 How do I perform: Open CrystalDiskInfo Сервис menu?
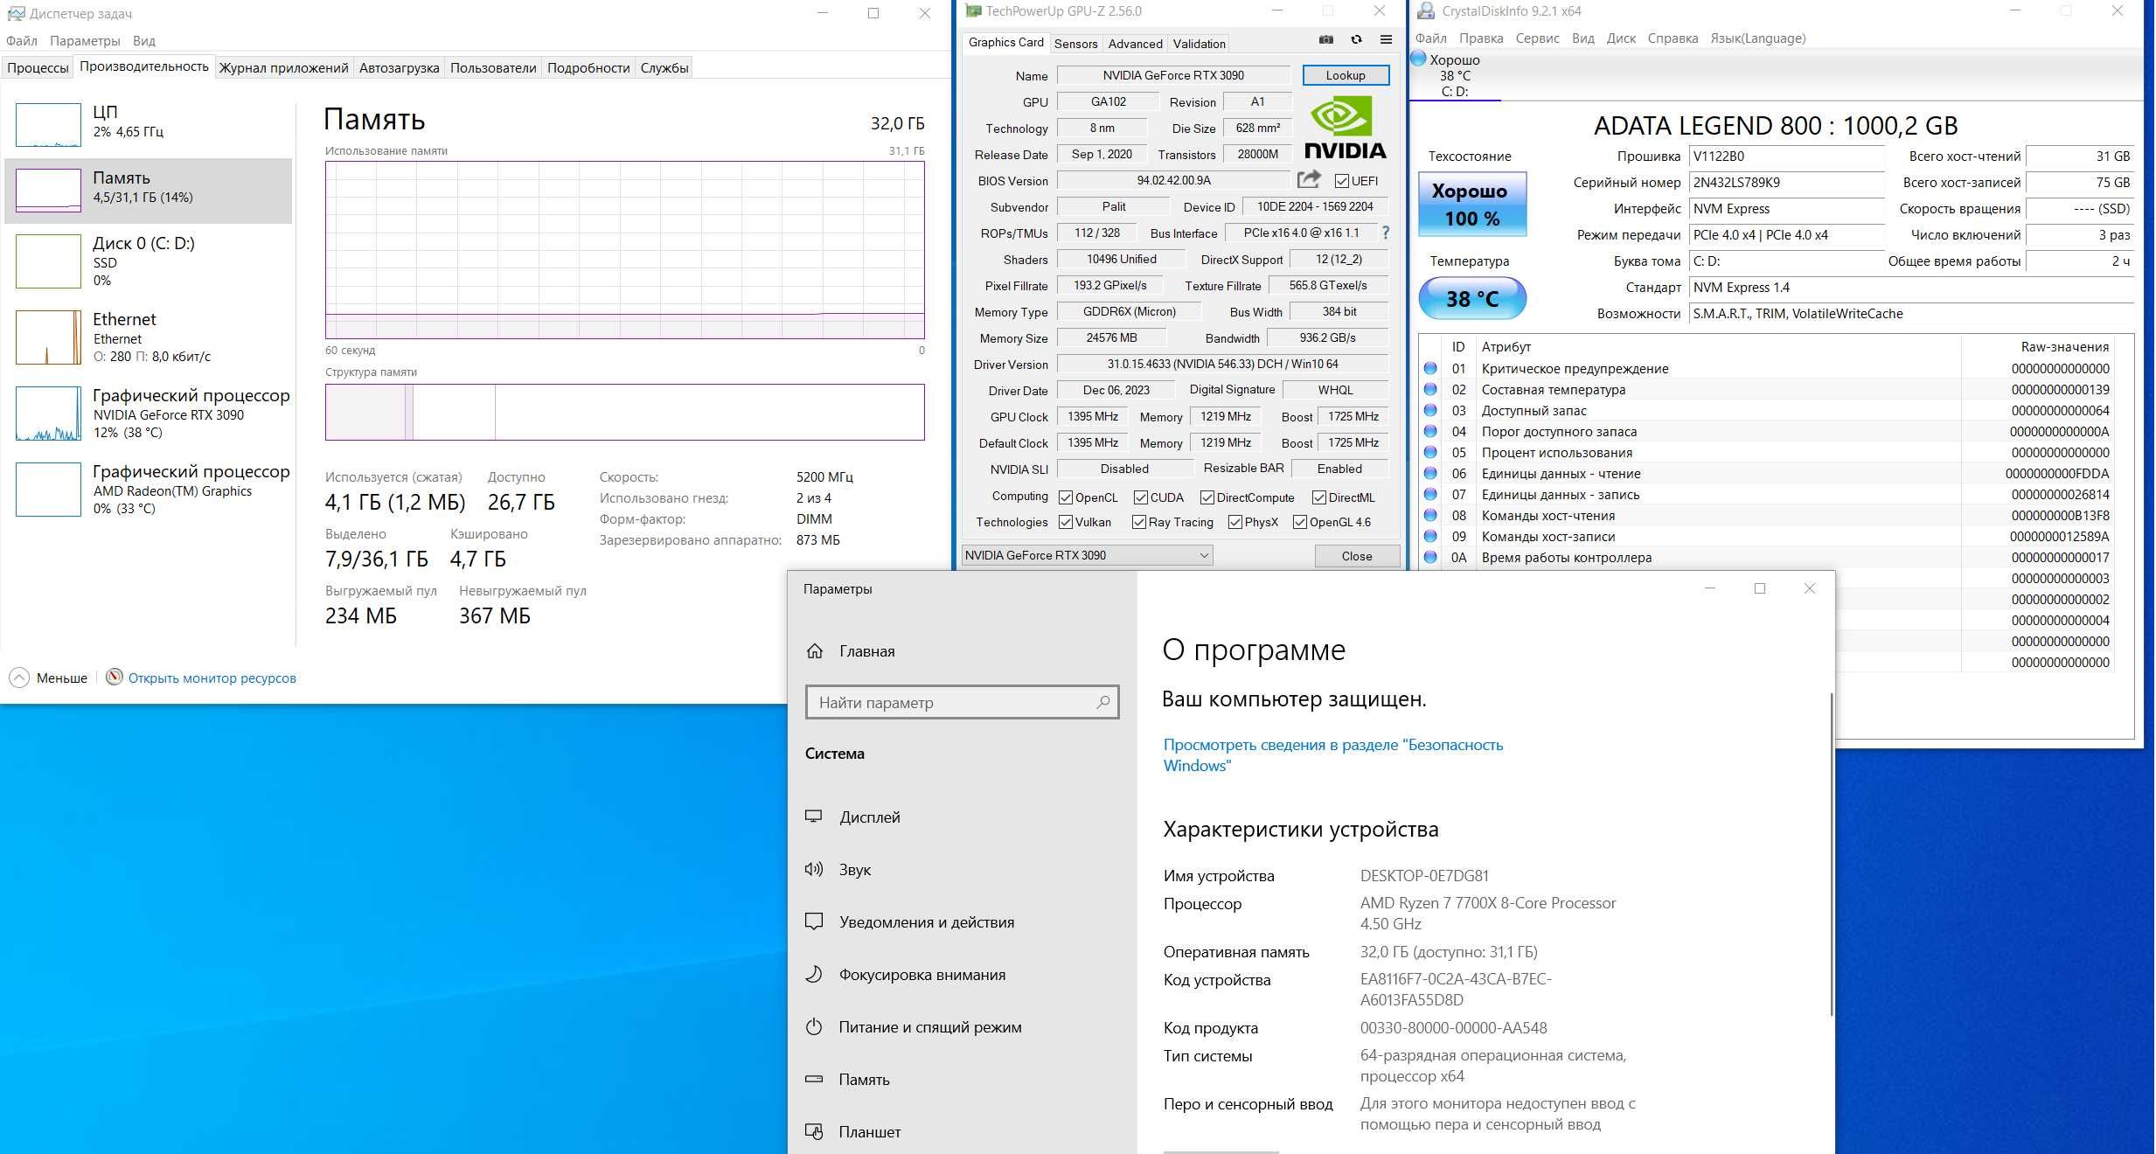tap(1538, 38)
